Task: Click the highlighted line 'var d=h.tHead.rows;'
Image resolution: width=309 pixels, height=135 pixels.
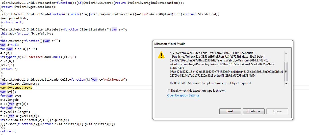Action: [x=17, y=88]
